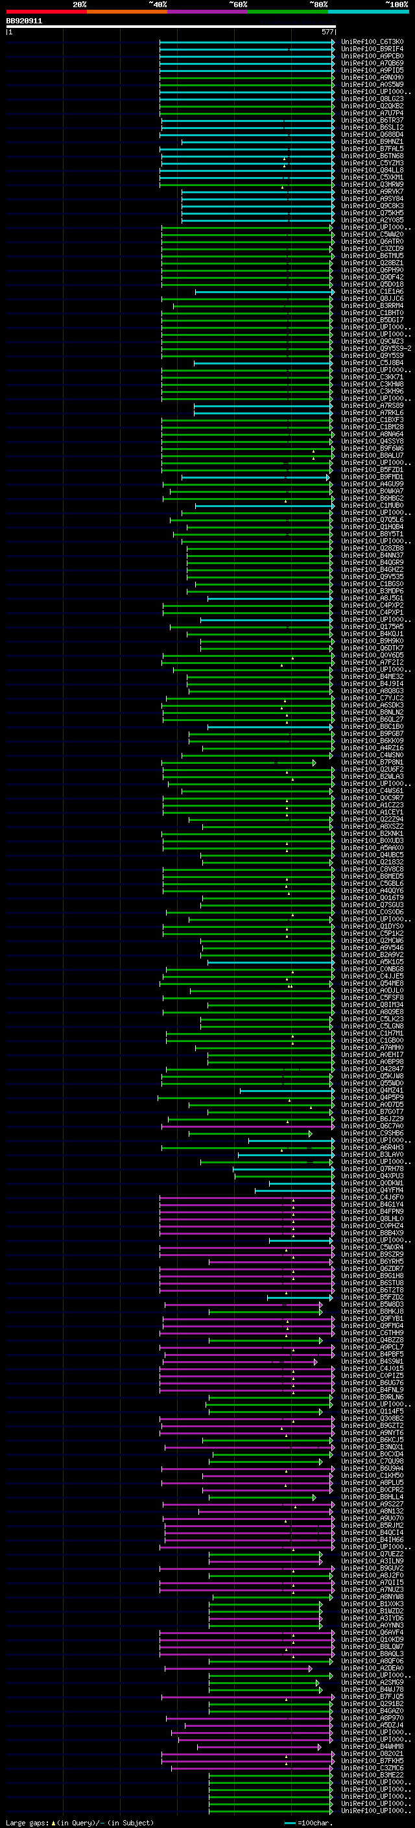Choose the UniRef100_B4NN37 hit

[x=372, y=556]
